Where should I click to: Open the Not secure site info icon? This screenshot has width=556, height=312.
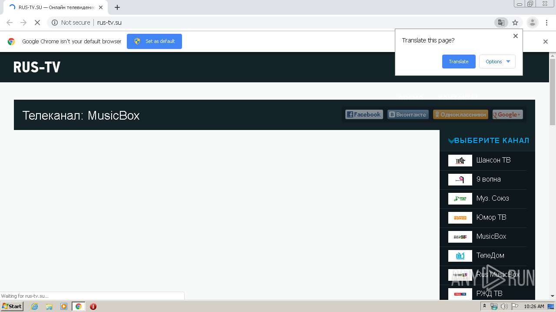pos(55,23)
